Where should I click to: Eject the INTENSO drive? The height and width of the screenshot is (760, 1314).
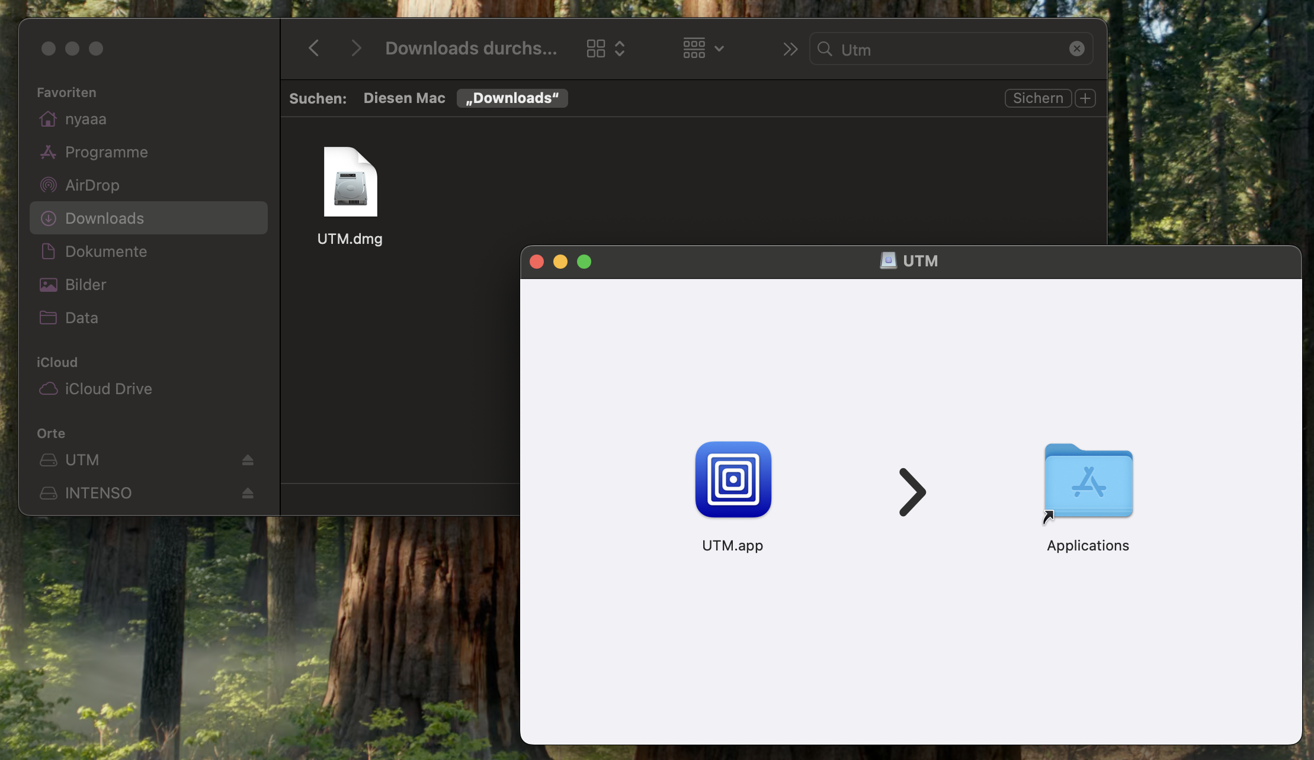coord(248,493)
